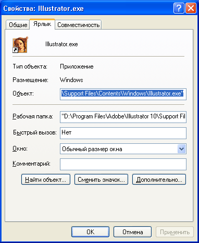Click the Быстрый вызов label

[x=35, y=132]
